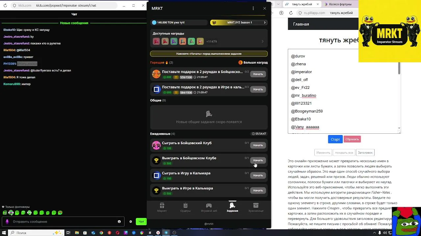Click the Yandex Я button in browser toolbar
421x236 pixels.
[x=281, y=13]
